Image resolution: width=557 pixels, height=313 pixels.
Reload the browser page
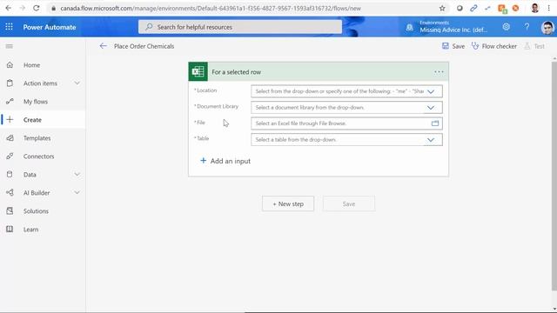[36, 8]
